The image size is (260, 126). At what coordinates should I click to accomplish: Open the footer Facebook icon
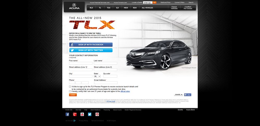click(x=67, y=114)
